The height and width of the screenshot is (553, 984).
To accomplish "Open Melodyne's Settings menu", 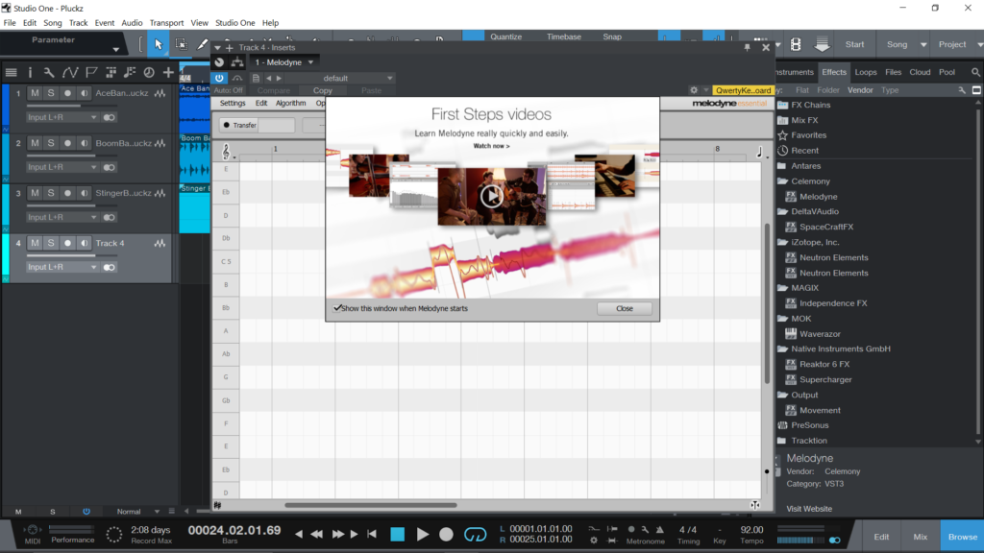I will coord(233,103).
